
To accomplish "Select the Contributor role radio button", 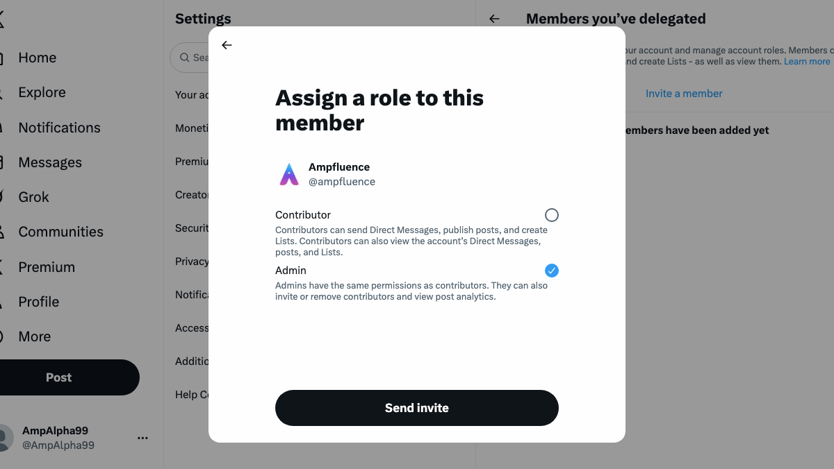I will pyautogui.click(x=552, y=215).
